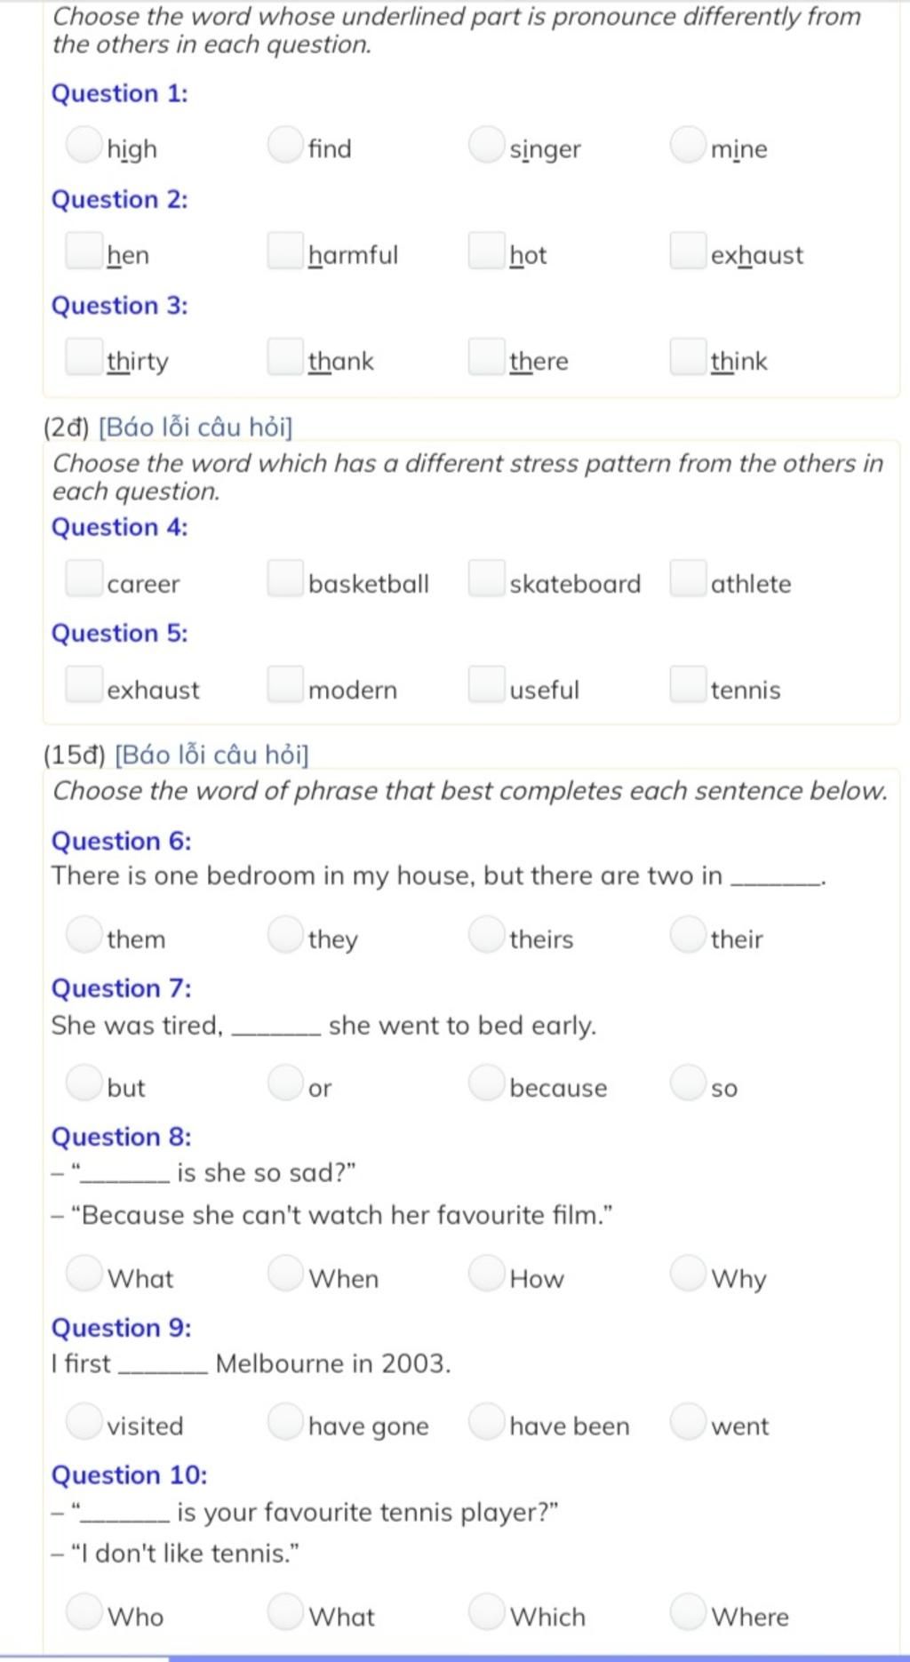
Task: Select 'singer' radio button in Question 1
Action: click(486, 145)
